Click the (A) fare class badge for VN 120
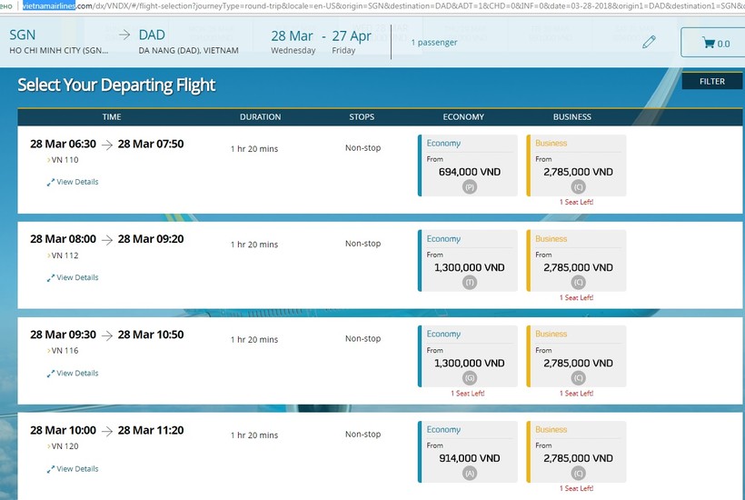 tap(469, 474)
